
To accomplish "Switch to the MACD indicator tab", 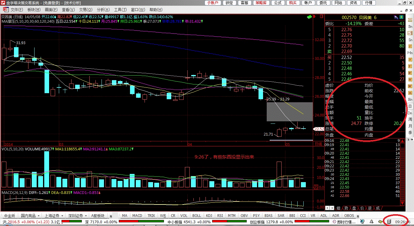I will 137,216.
